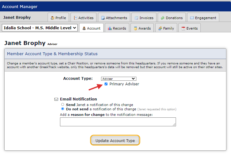Click the Awards tab medal icon
Image resolution: width=231 pixels, height=163 pixels.
(x=135, y=28)
